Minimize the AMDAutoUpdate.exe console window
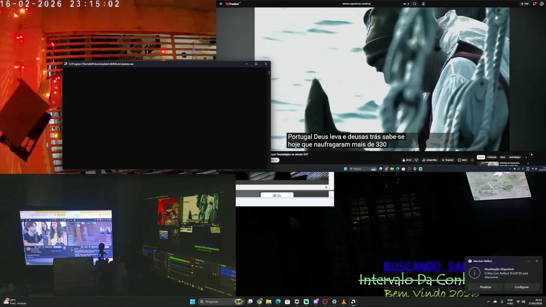This screenshot has width=546, height=307. pyautogui.click(x=247, y=64)
